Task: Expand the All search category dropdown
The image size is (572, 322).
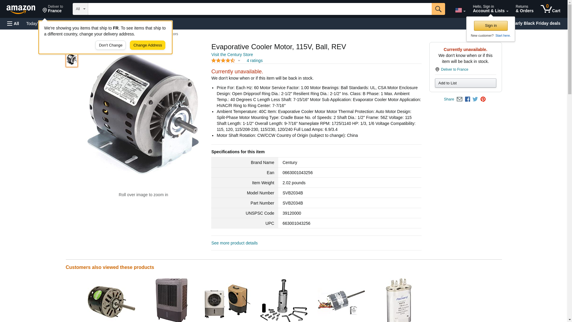Action: tap(80, 9)
